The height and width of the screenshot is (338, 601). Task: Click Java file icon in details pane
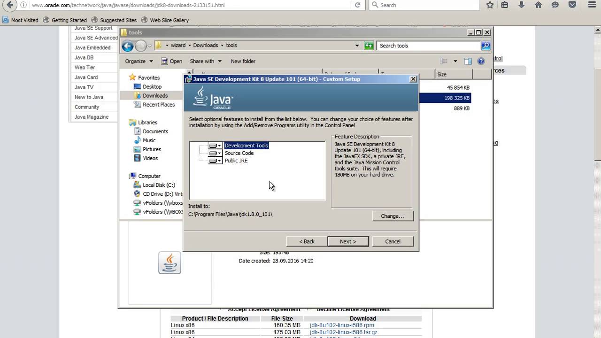(170, 263)
